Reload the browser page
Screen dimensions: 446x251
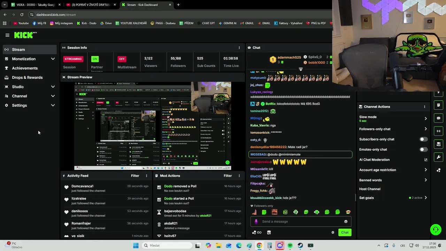click(22, 15)
